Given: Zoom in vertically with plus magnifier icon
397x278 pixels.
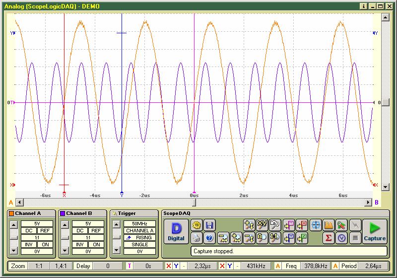Looking at the screenshot, I should pos(249,225).
